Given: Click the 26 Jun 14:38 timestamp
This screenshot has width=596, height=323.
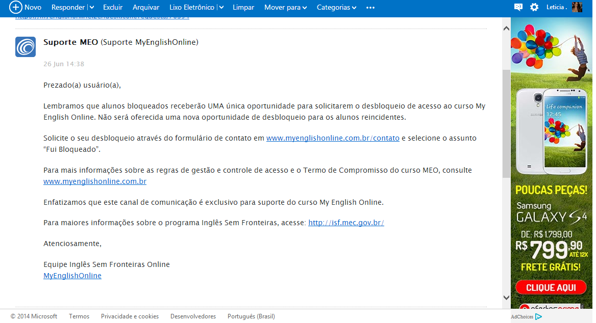Looking at the screenshot, I should coord(64,64).
